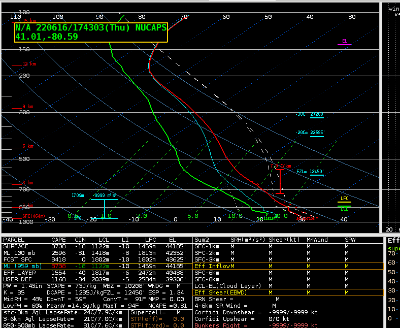This screenshot has width=400, height=328.
Task: Click the SURFACE row EL value 44185'
Action: [176, 247]
